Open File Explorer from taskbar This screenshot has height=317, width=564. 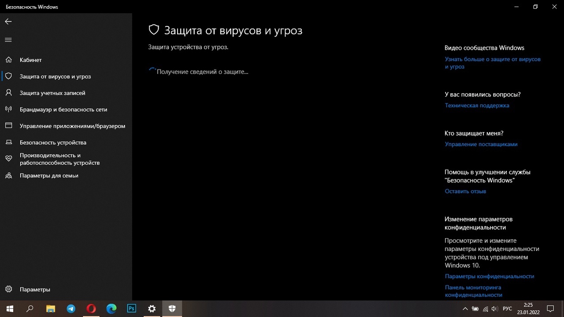[51, 309]
